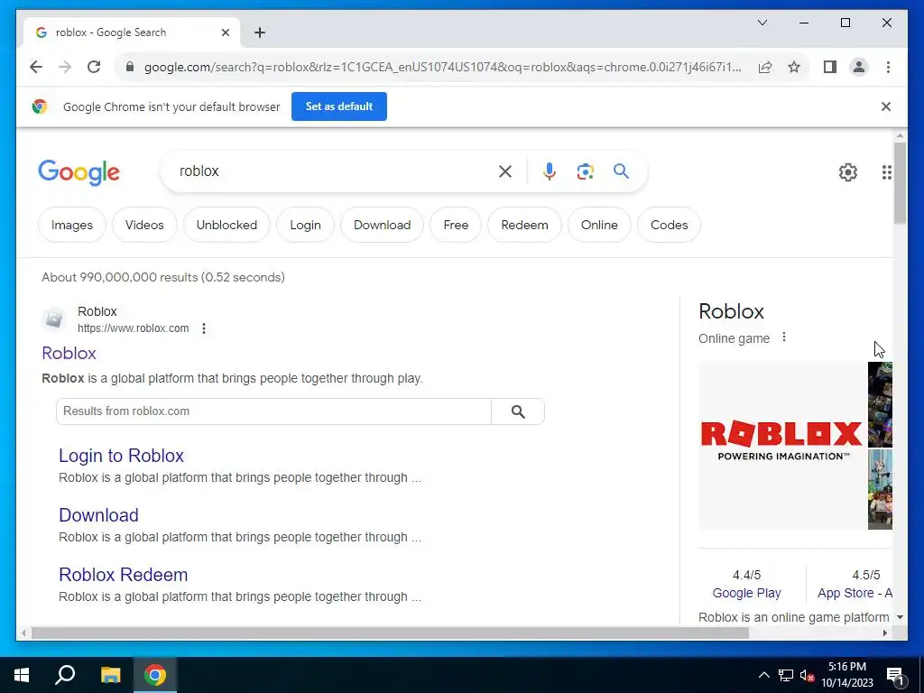This screenshot has width=924, height=693.
Task: Click the Chrome taskbar icon
Action: tap(155, 675)
